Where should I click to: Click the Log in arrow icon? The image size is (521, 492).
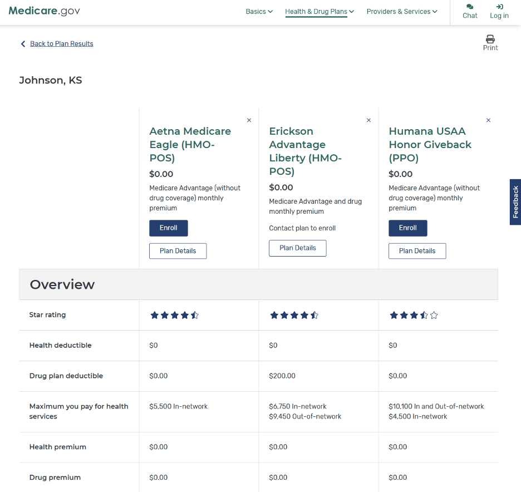coord(499,7)
